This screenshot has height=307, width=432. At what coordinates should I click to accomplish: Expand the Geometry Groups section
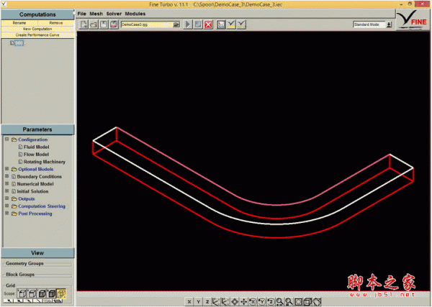(25, 264)
